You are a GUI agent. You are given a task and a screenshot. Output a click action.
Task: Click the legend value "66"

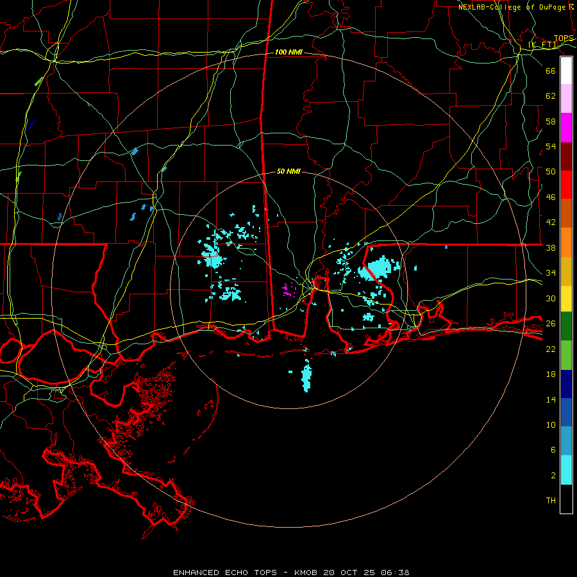pos(551,71)
